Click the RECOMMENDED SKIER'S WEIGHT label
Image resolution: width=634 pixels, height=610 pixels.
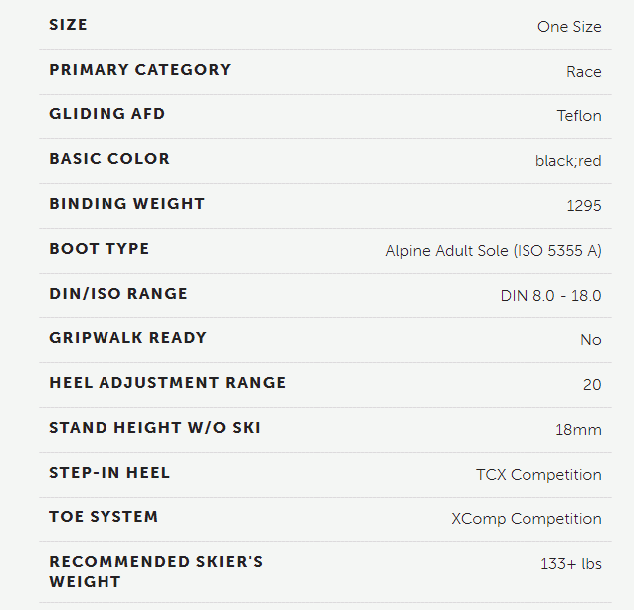tap(156, 572)
